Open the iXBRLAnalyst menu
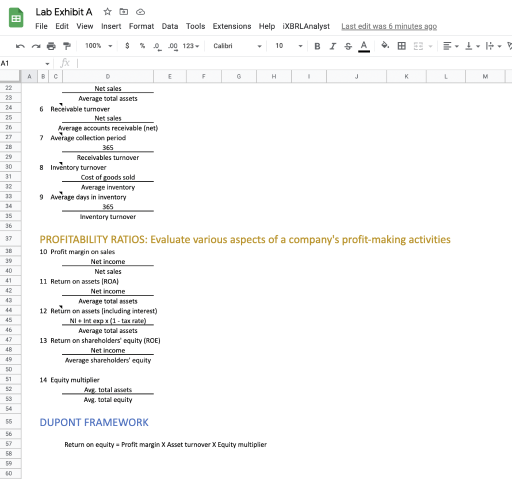The height and width of the screenshot is (479, 512). (306, 26)
